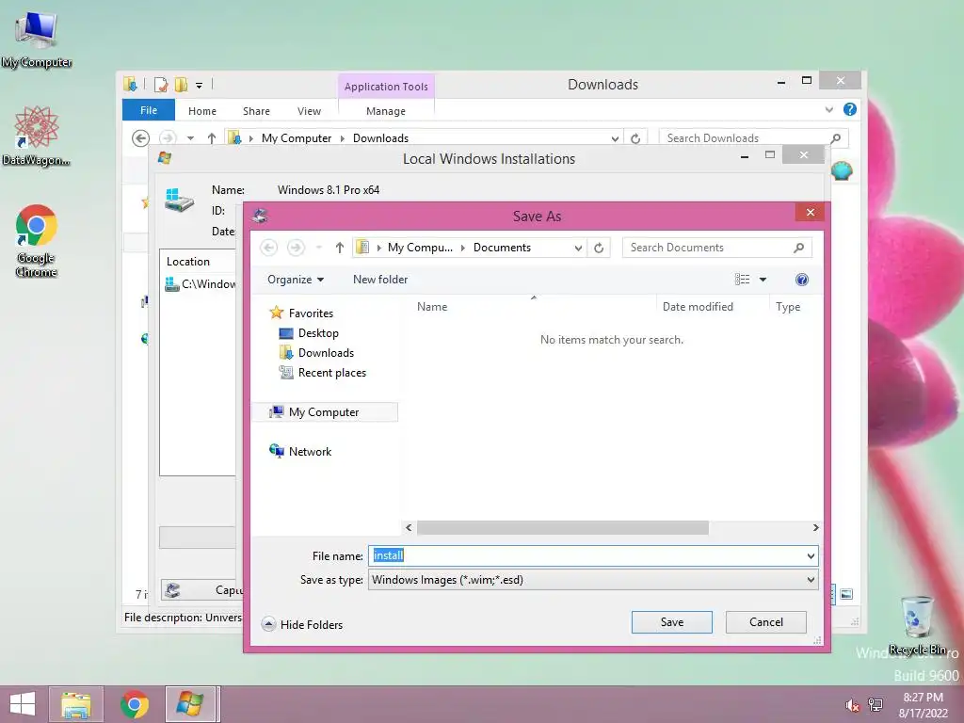Image resolution: width=964 pixels, height=723 pixels.
Task: Open the Recycle Bin icon
Action: click(917, 625)
